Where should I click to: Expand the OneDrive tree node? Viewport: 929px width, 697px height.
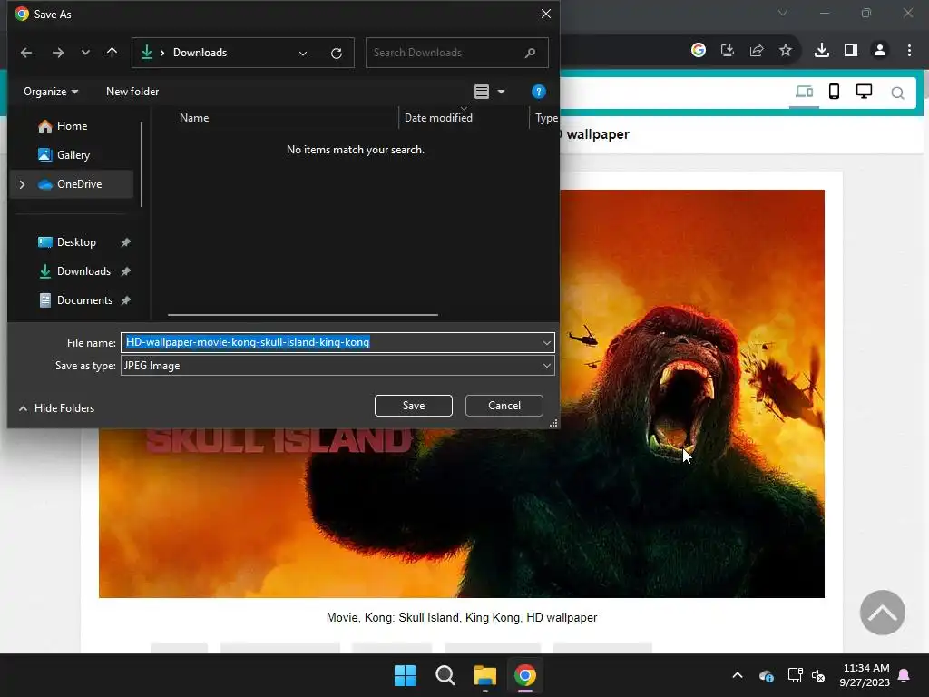click(x=22, y=184)
